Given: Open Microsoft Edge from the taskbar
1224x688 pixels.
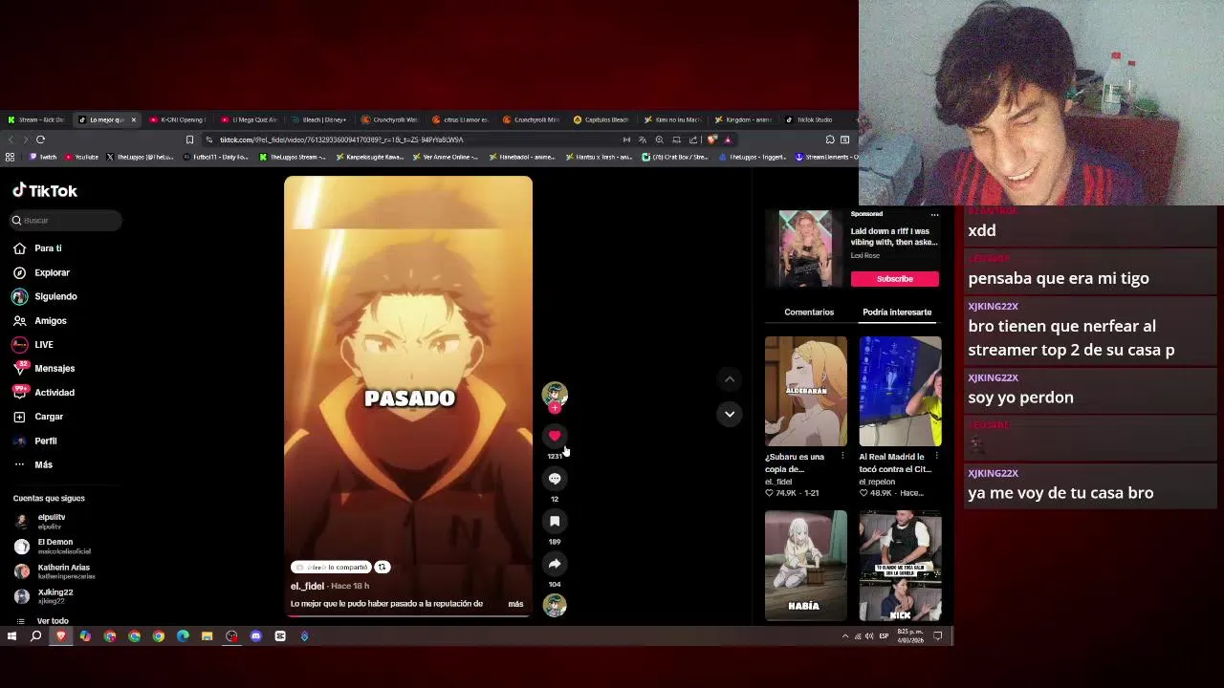Looking at the screenshot, I should [x=183, y=636].
